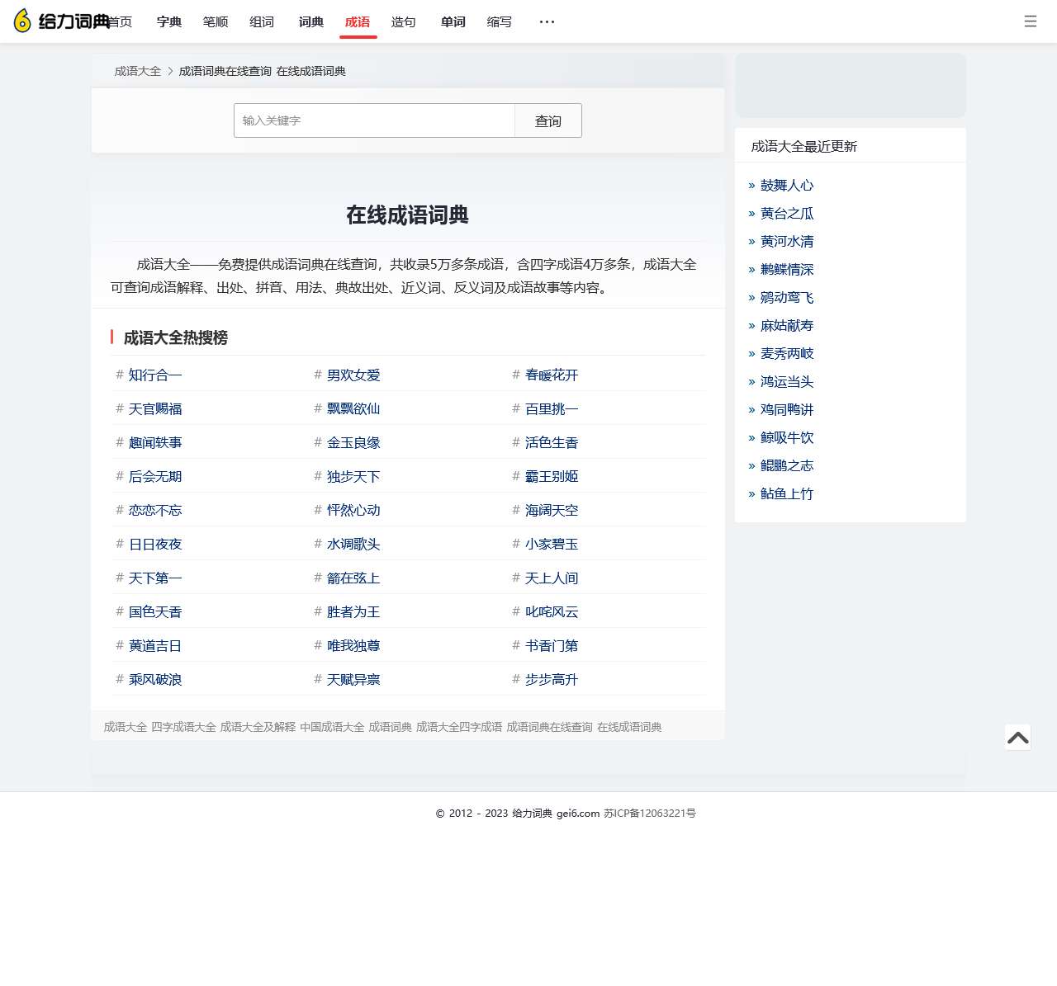The image size is (1057, 986).
Task: Open hot search idiom 箭在弦上
Action: tap(353, 578)
